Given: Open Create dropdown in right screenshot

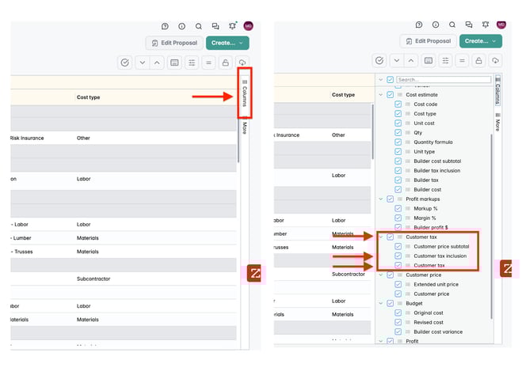Looking at the screenshot, I should [481, 41].
